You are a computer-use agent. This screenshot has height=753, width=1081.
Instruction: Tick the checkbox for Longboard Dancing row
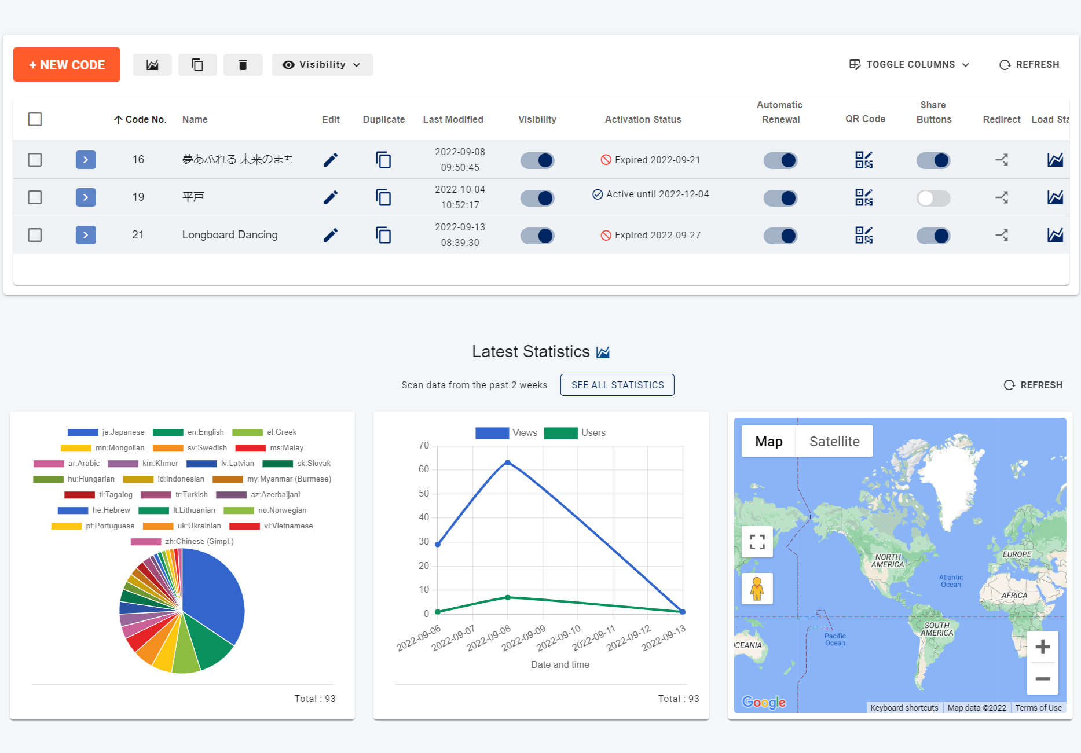35,235
